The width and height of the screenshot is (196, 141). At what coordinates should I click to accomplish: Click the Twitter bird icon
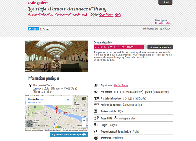click(30, 29)
